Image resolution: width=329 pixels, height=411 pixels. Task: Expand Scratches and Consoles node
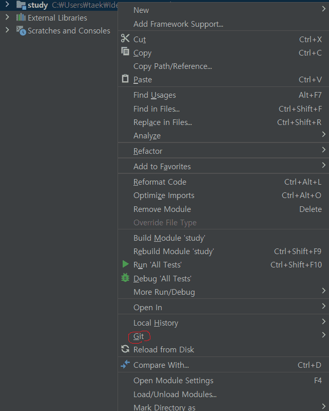(x=7, y=30)
